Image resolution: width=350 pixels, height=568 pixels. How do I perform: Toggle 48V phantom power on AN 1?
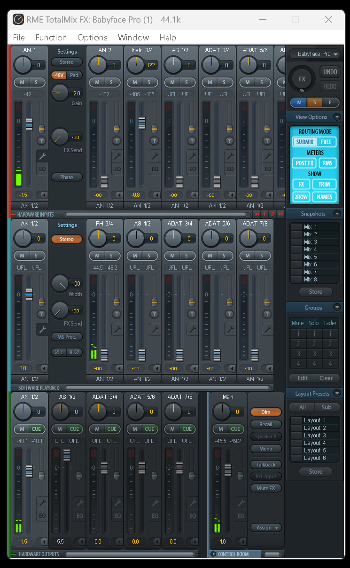pos(59,75)
